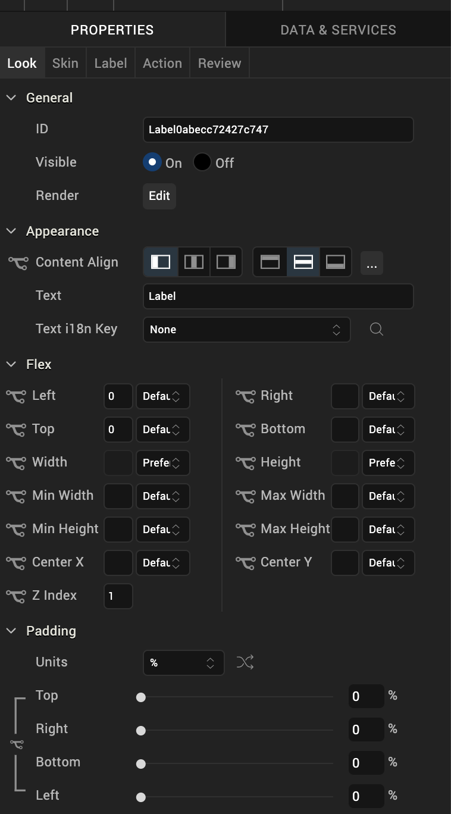Select right horizontal content alignment icon
The image size is (451, 814).
point(226,262)
